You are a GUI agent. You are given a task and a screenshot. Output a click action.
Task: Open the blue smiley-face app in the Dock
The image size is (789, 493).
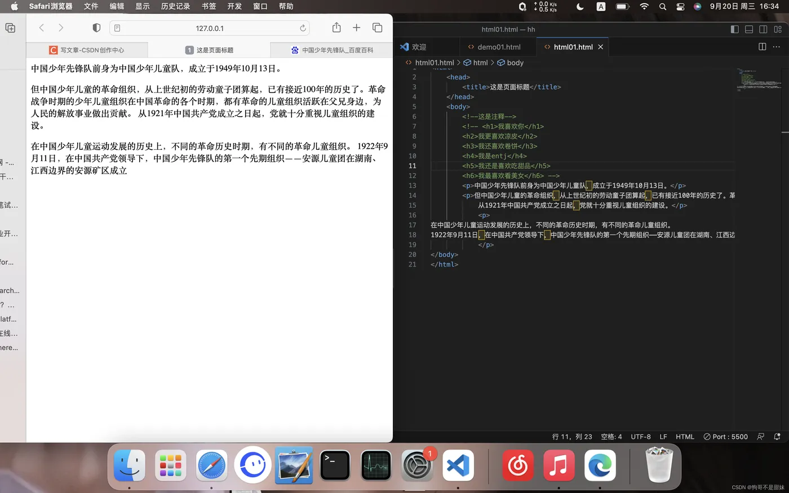(x=252, y=465)
